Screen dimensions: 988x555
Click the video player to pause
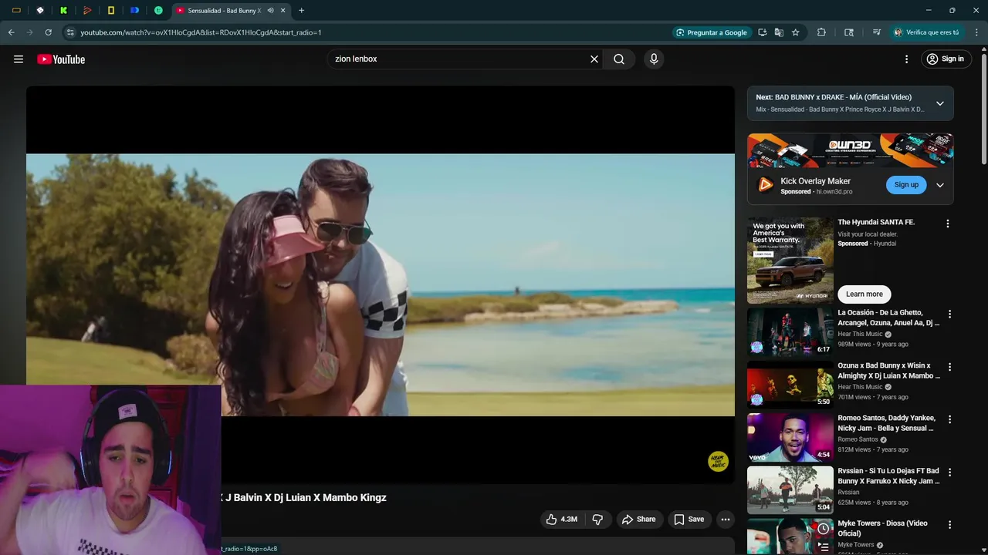(x=381, y=284)
